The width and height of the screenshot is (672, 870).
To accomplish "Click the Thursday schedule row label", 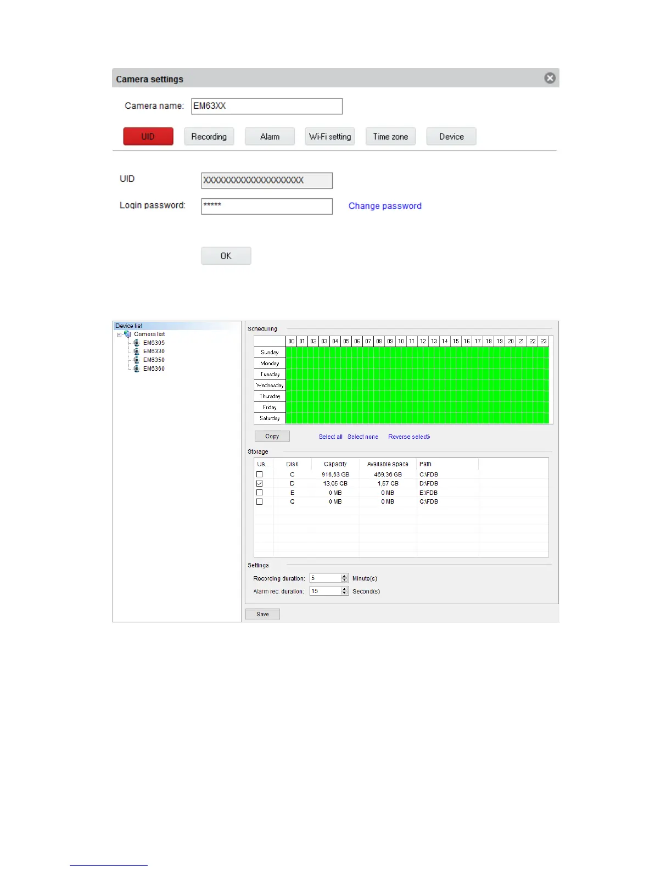I will point(270,397).
